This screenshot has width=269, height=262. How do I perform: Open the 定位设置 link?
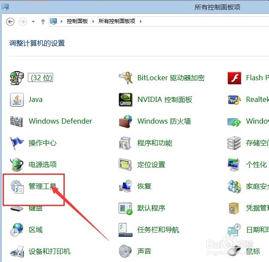pyautogui.click(x=151, y=164)
